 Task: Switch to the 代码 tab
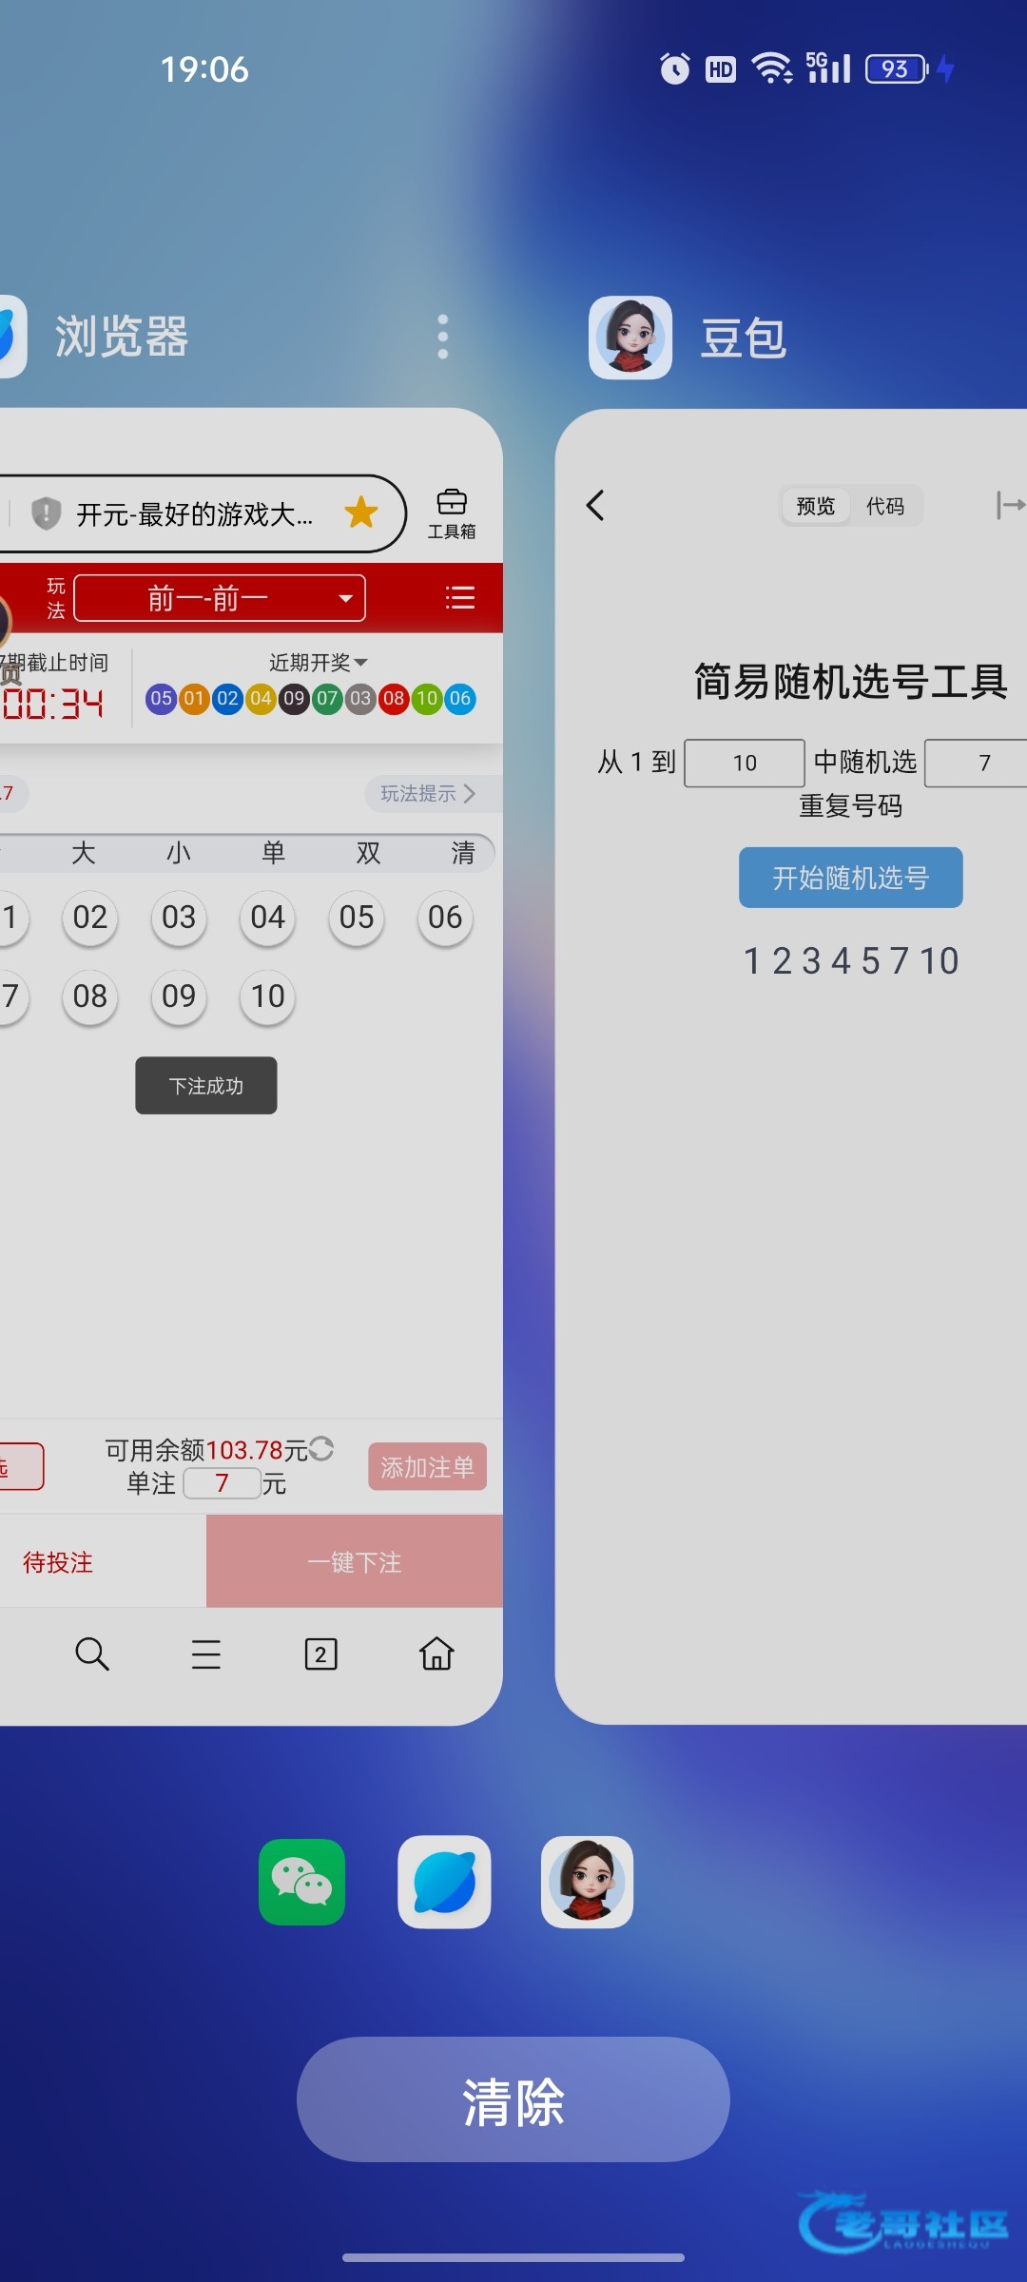point(884,506)
